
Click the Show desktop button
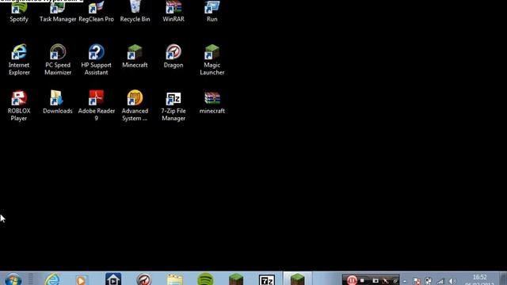tap(503, 279)
